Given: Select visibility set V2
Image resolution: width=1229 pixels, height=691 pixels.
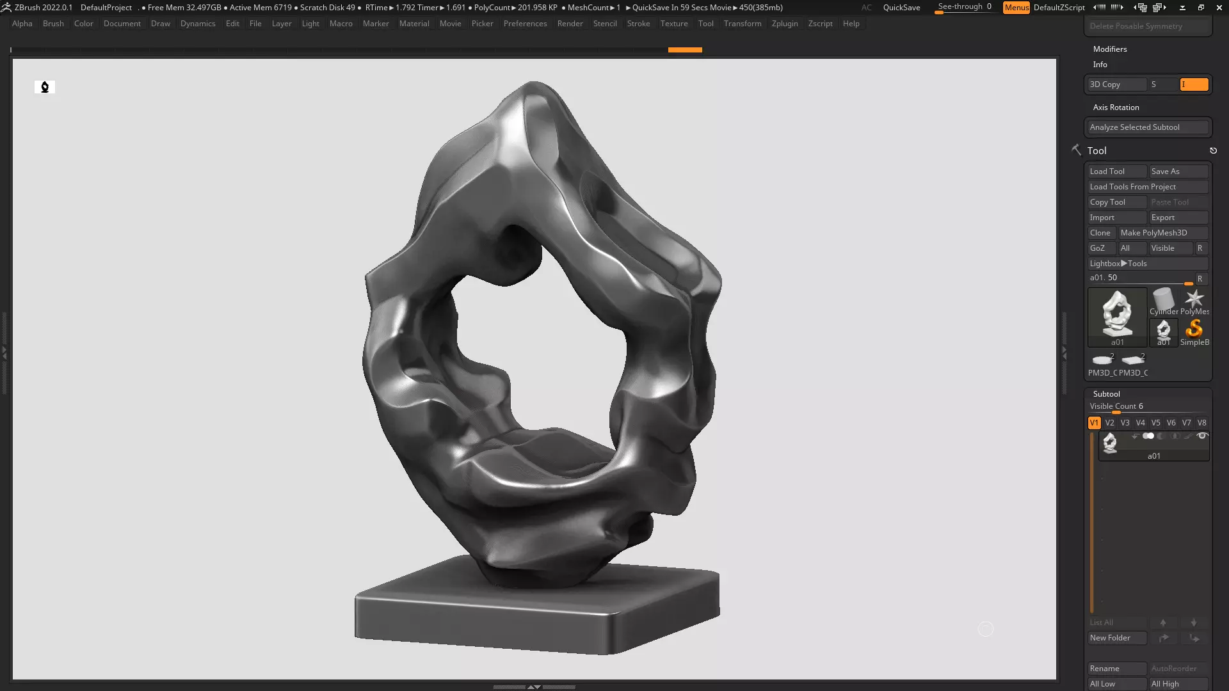Looking at the screenshot, I should pyautogui.click(x=1109, y=423).
